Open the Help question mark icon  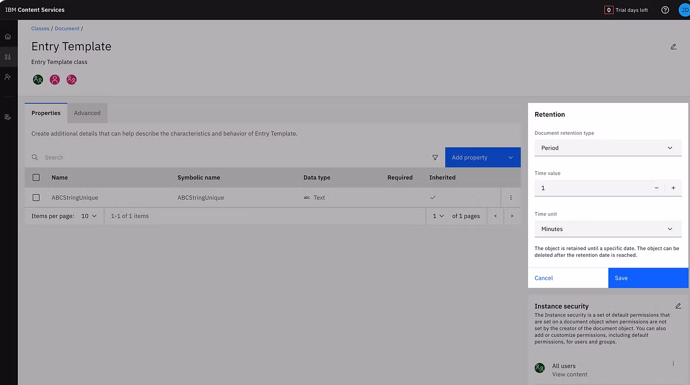pos(665,10)
